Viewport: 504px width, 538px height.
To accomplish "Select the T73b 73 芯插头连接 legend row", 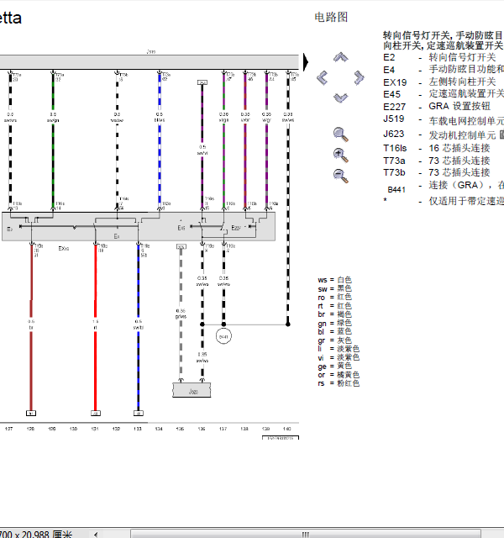I will click(437, 172).
